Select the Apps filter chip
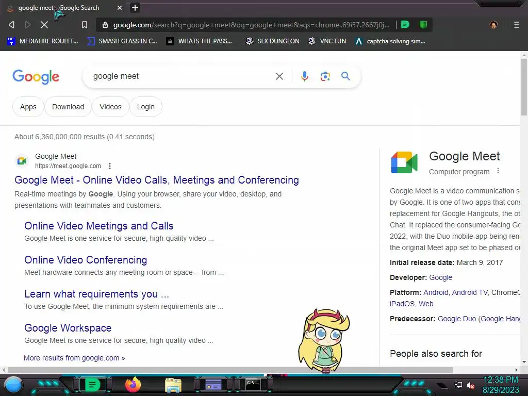This screenshot has height=396, width=528. 28,107
